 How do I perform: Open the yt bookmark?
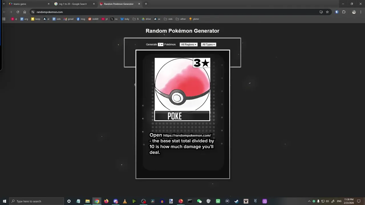tap(105, 19)
